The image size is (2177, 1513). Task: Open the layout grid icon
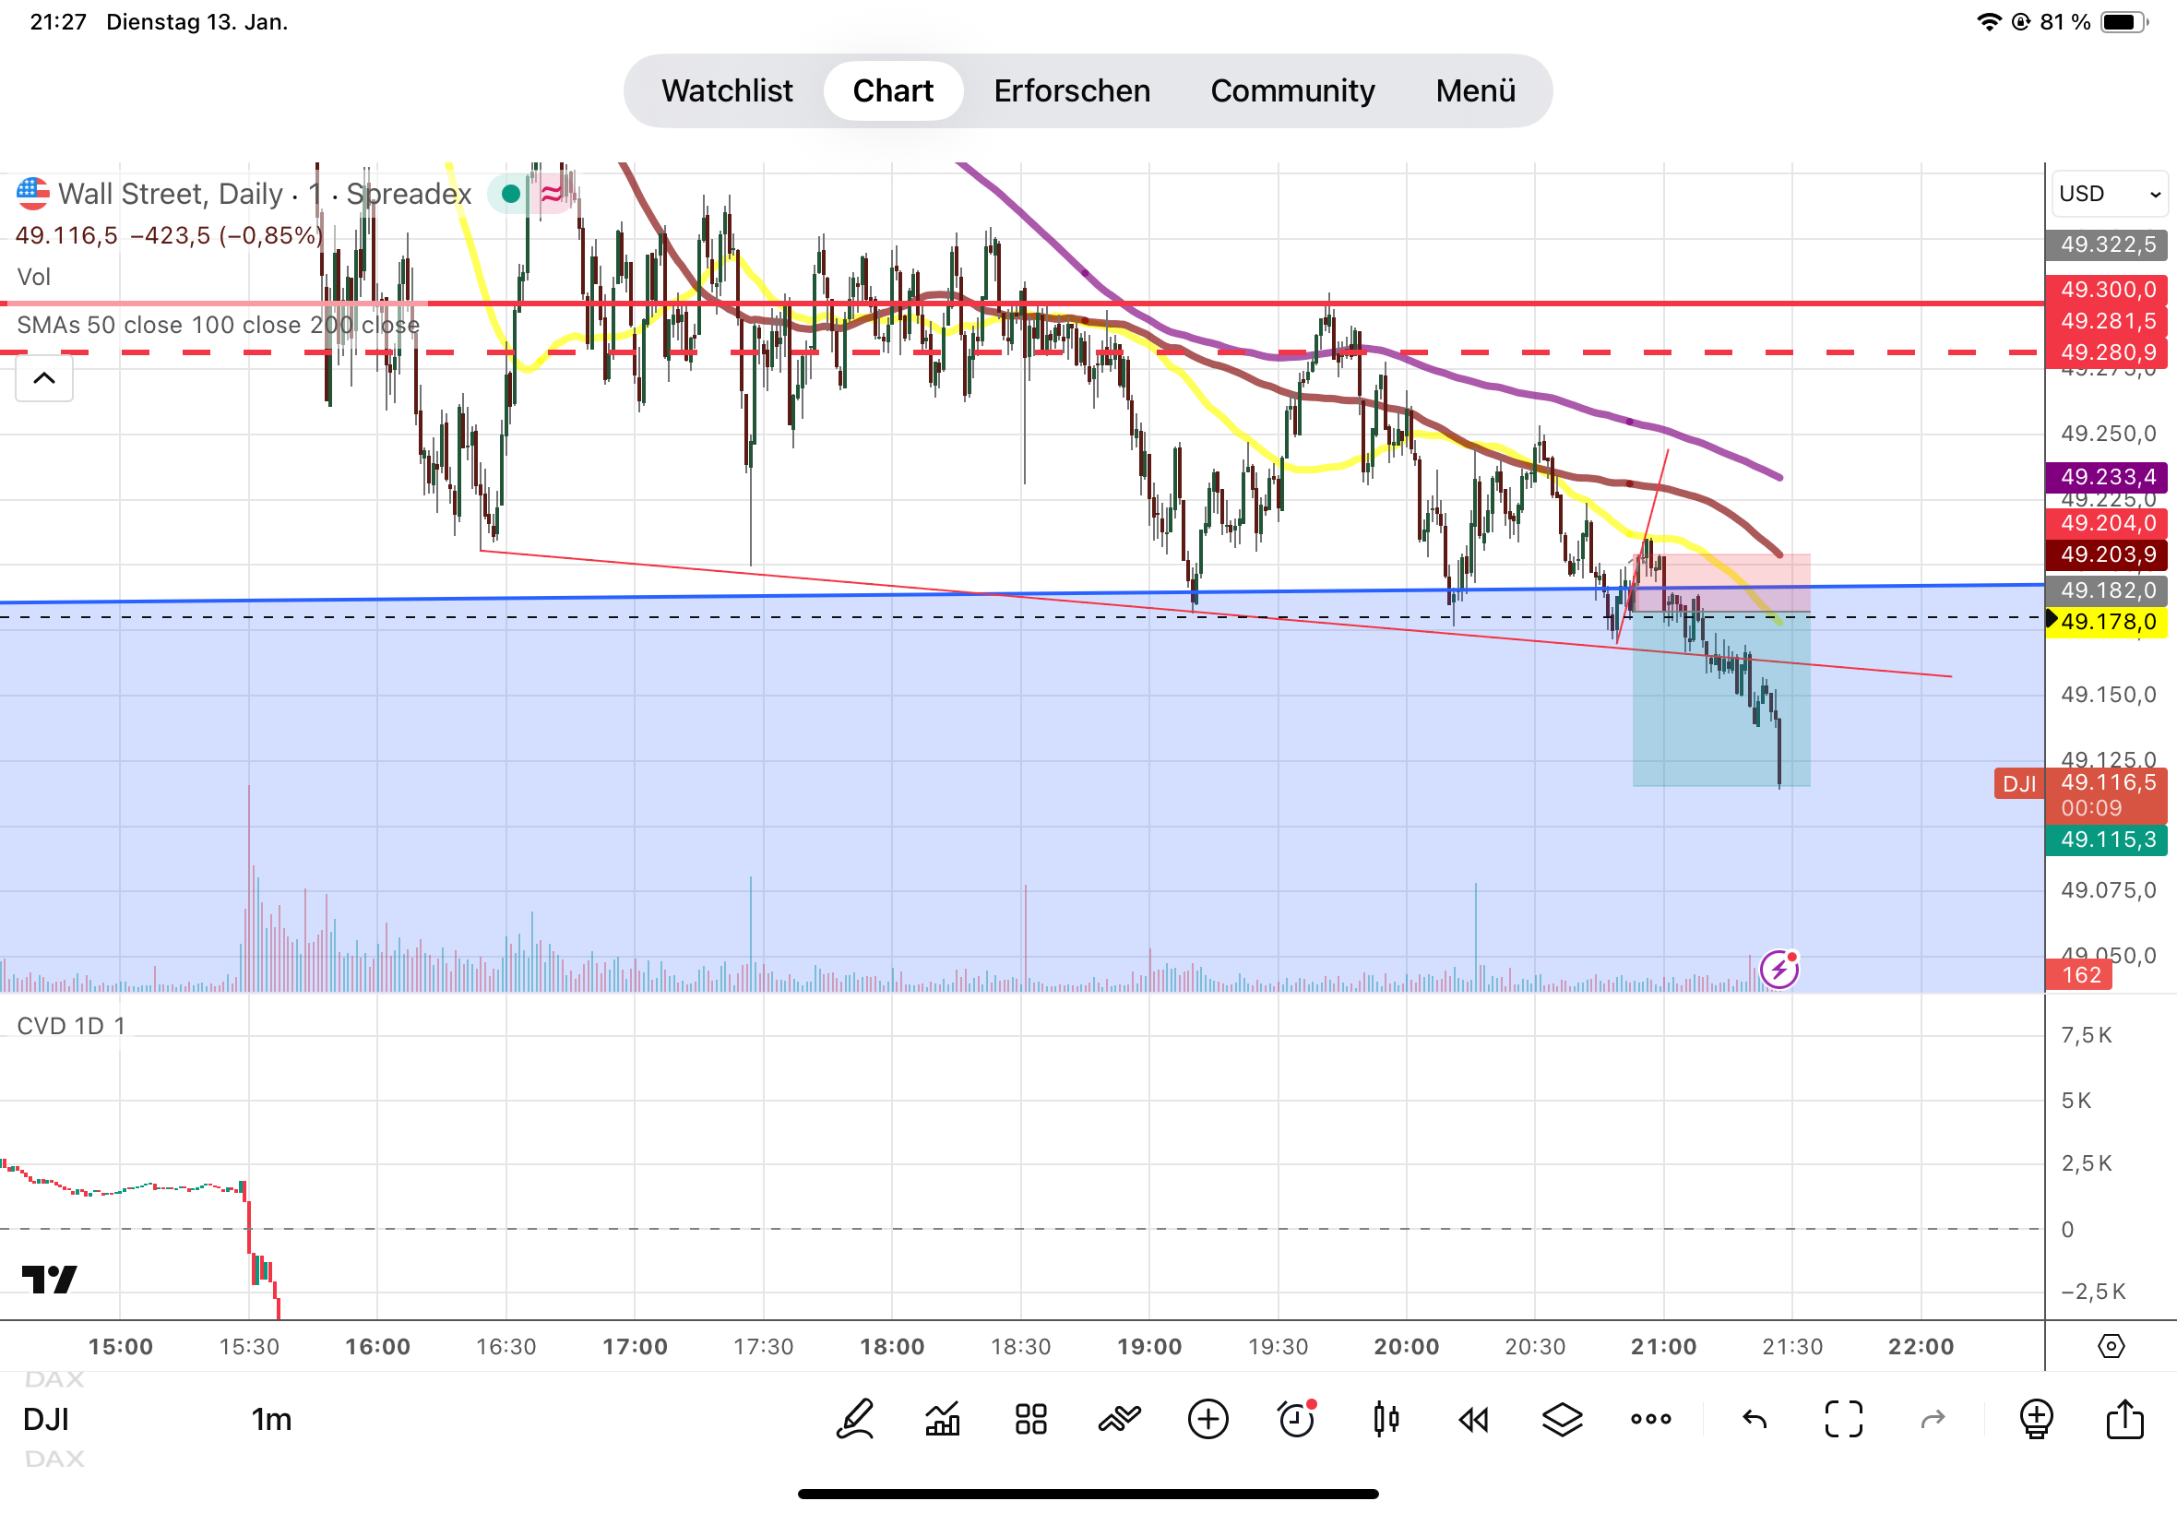click(1030, 1419)
